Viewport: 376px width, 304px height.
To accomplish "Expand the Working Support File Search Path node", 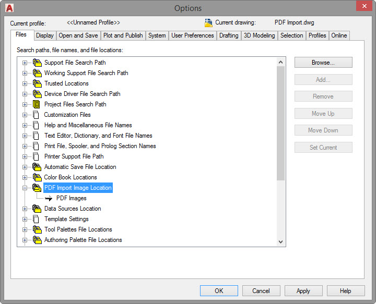I will (25, 73).
